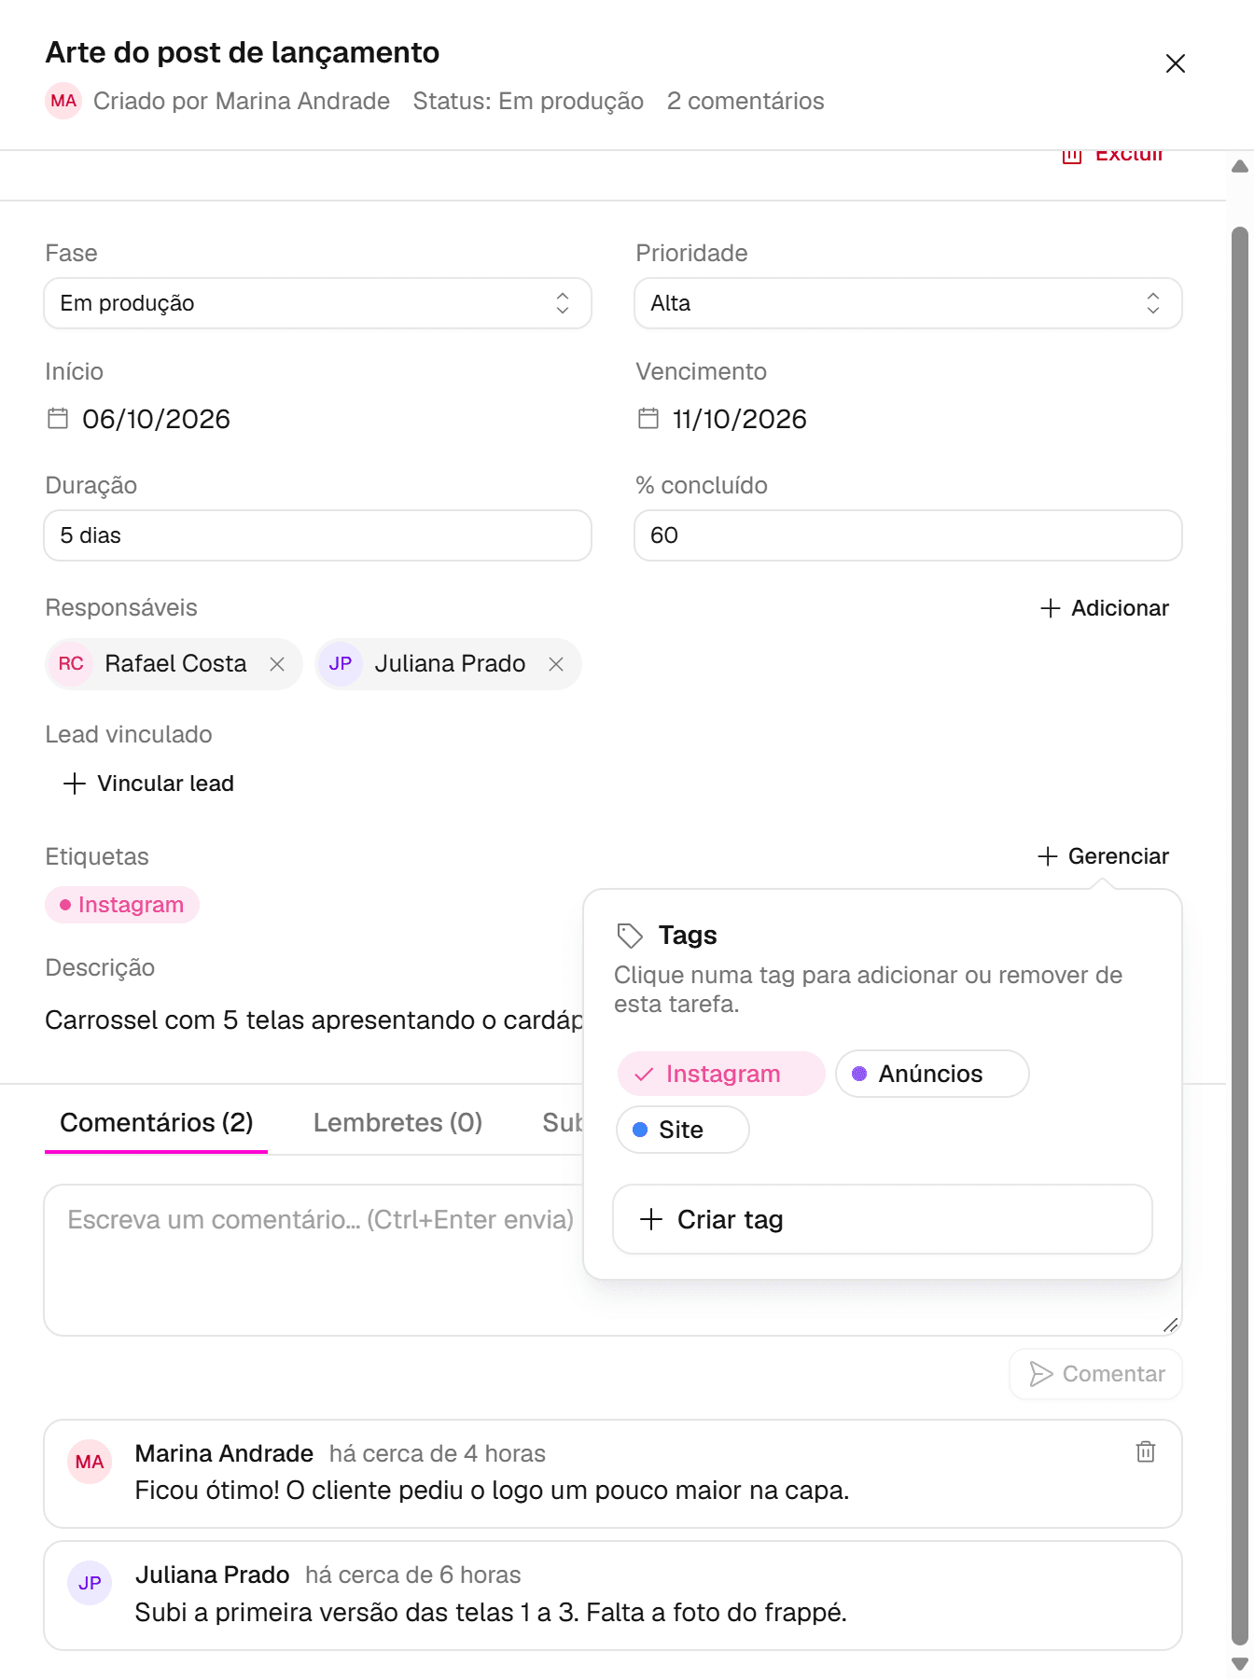Click Criar tag button
Viewport: 1254px width, 1679px height.
[883, 1219]
